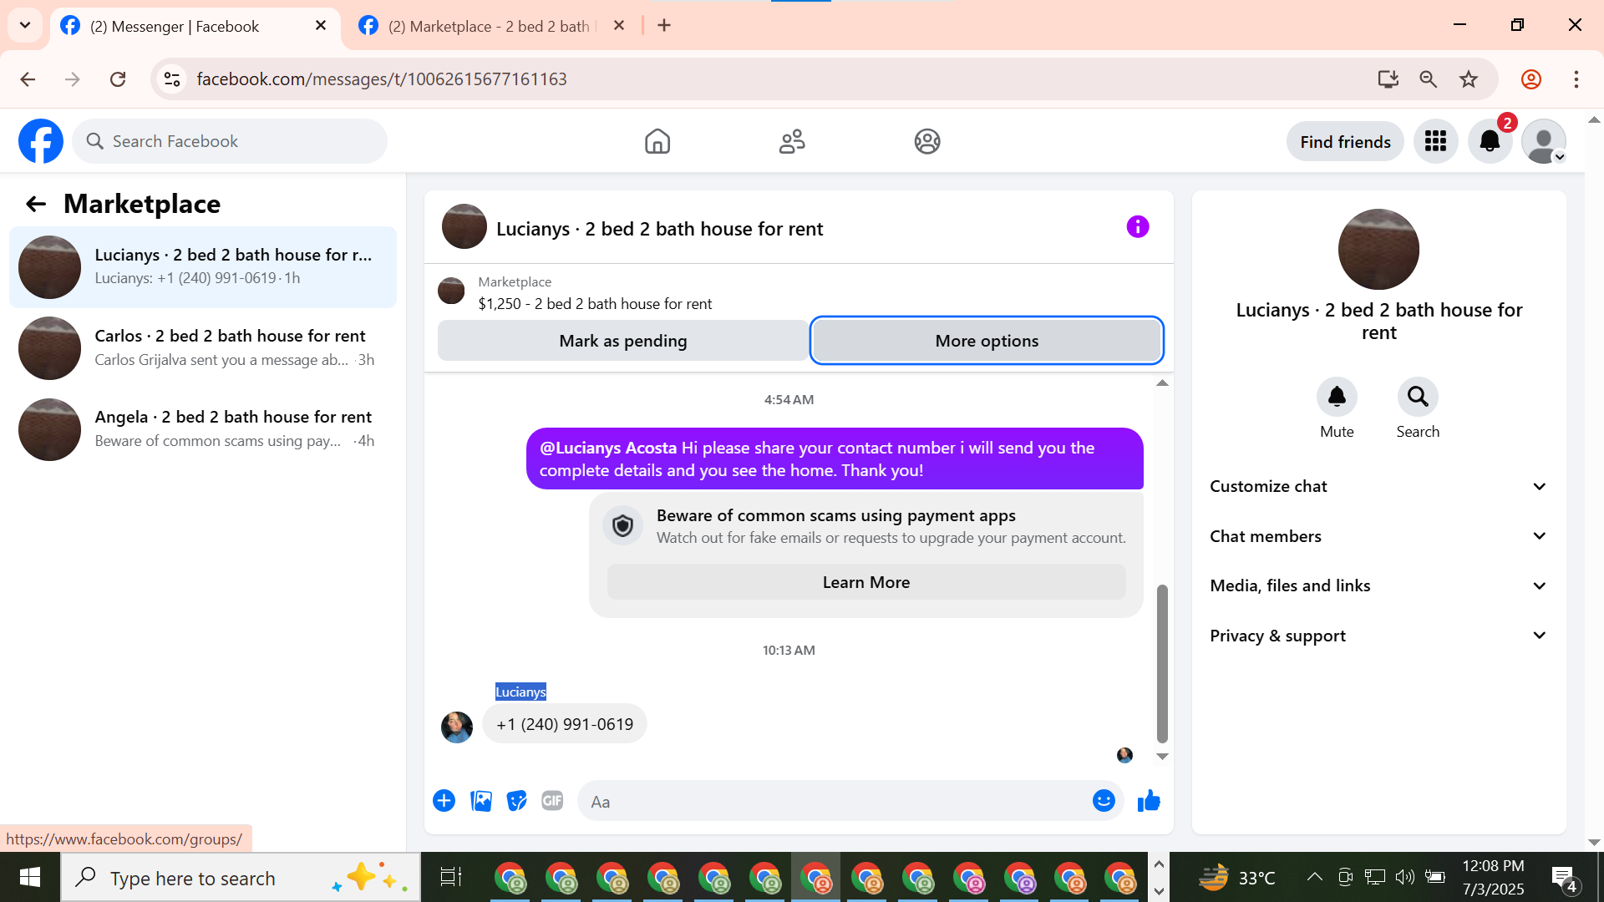Open more actions plus icon
Viewport: 1604px width, 902px height.
(444, 801)
